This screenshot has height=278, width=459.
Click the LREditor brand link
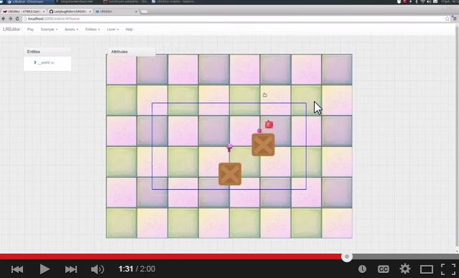(x=11, y=29)
